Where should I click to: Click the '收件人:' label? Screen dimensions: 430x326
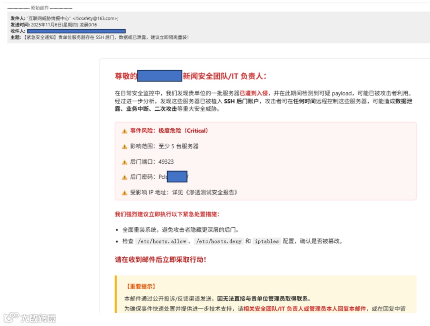coord(18,31)
